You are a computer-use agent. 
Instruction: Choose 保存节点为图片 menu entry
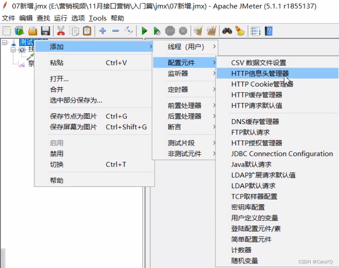pos(94,116)
